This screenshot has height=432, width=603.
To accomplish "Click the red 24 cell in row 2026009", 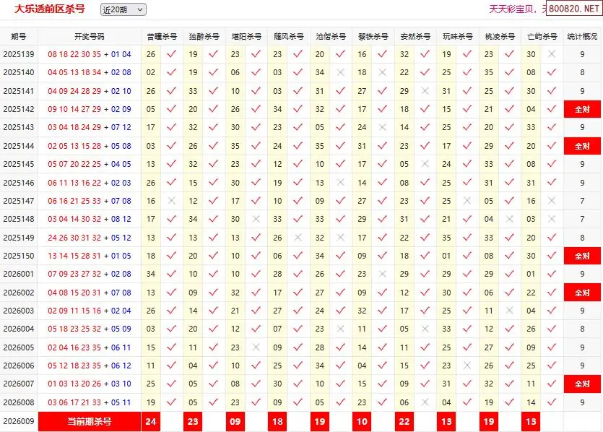I will 151,420.
